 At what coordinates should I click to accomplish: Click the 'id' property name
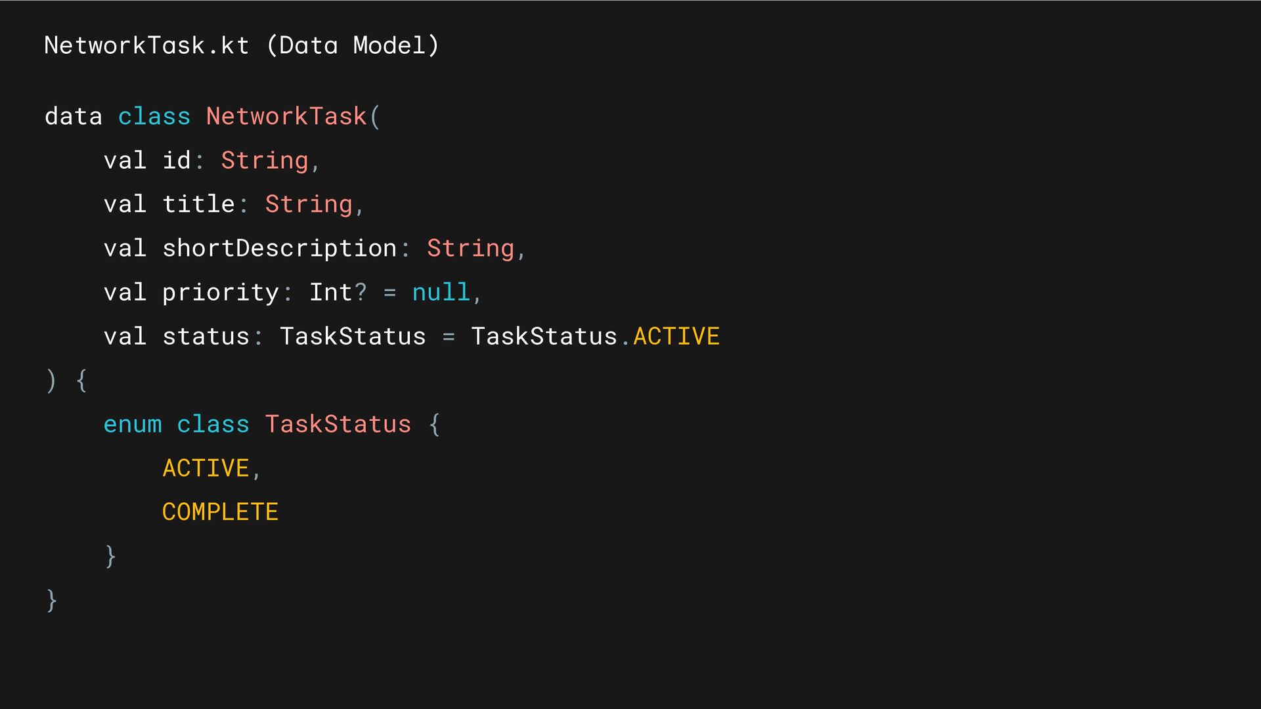point(177,160)
